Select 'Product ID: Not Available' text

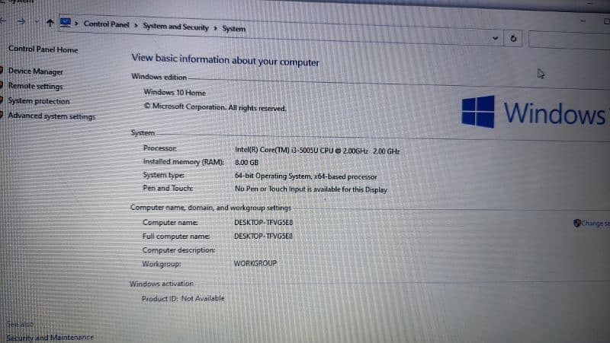[x=183, y=298]
